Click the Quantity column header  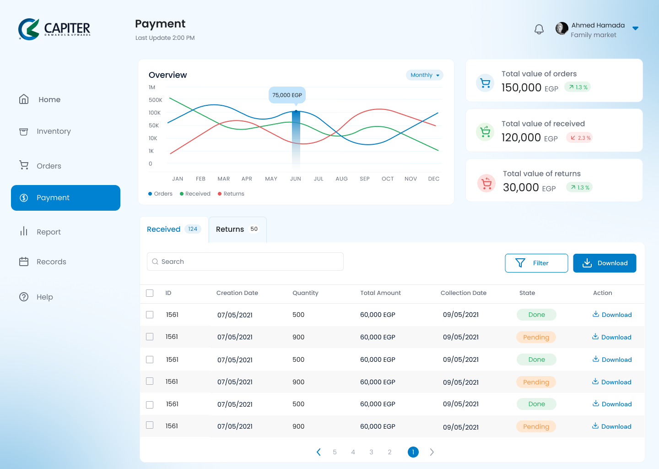tap(305, 293)
